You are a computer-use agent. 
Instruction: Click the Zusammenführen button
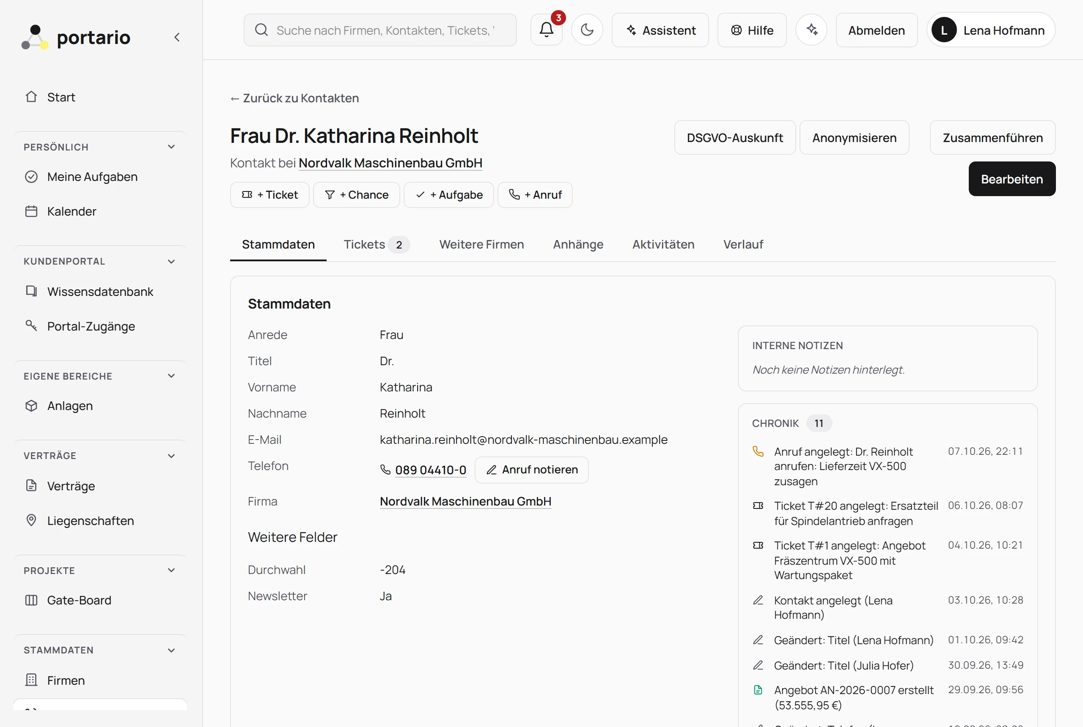pos(992,138)
